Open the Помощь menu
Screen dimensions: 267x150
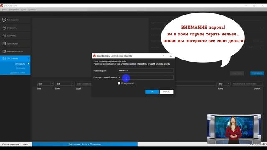(32, 10)
